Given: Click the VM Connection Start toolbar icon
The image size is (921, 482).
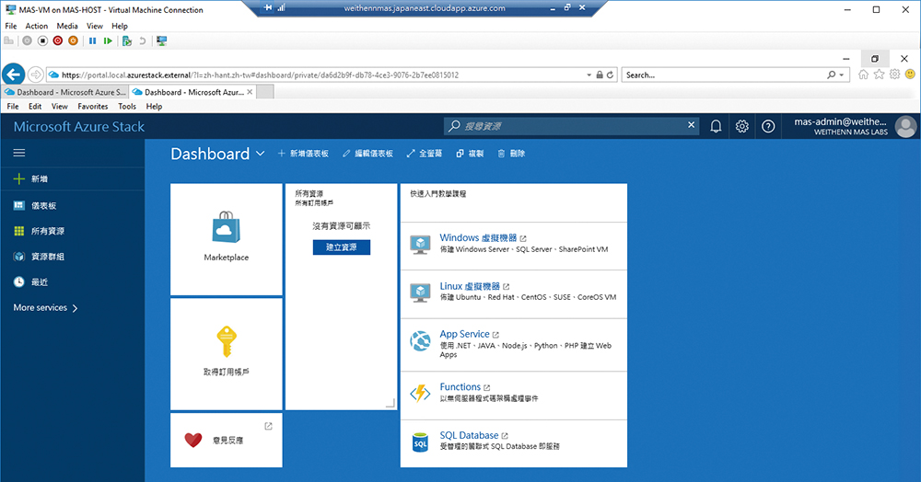Looking at the screenshot, I should [x=27, y=41].
